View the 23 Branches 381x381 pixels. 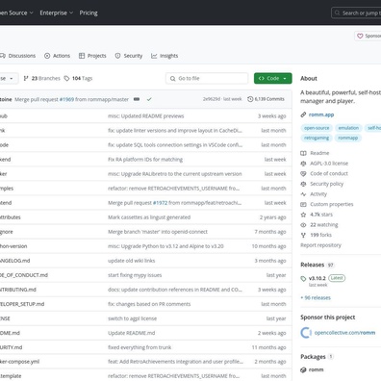[41, 78]
